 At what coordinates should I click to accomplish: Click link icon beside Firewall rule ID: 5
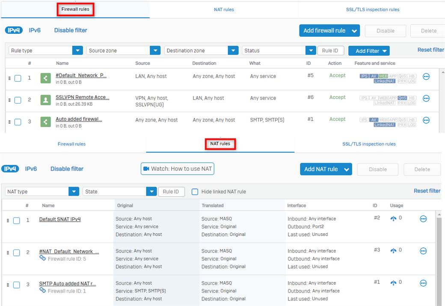click(42, 258)
